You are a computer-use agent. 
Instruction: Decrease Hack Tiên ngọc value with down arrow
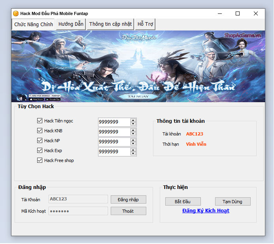(133, 124)
